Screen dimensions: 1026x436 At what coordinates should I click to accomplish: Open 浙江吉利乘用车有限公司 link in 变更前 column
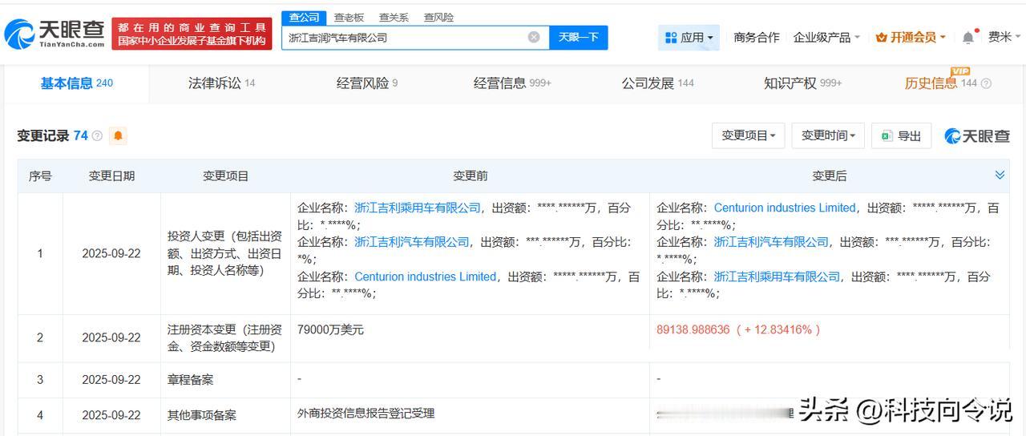click(x=418, y=208)
